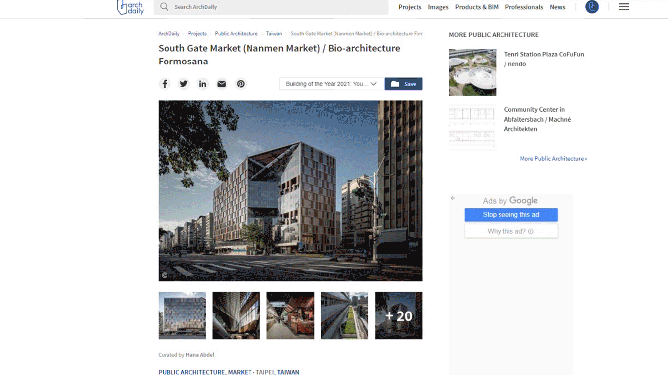The height and width of the screenshot is (375, 668).
Task: Click the ArchDaily logo
Action: (x=130, y=7)
